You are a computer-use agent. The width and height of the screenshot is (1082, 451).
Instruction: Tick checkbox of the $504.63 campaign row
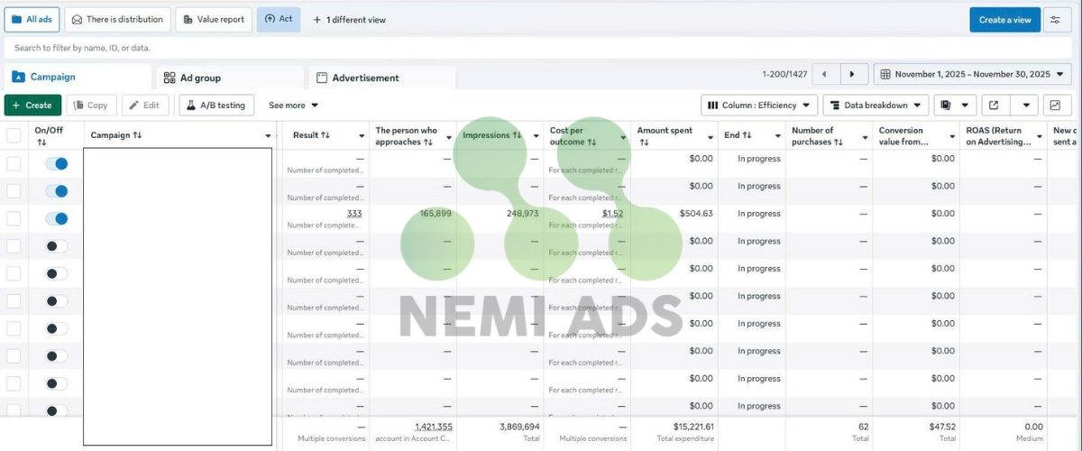click(14, 218)
